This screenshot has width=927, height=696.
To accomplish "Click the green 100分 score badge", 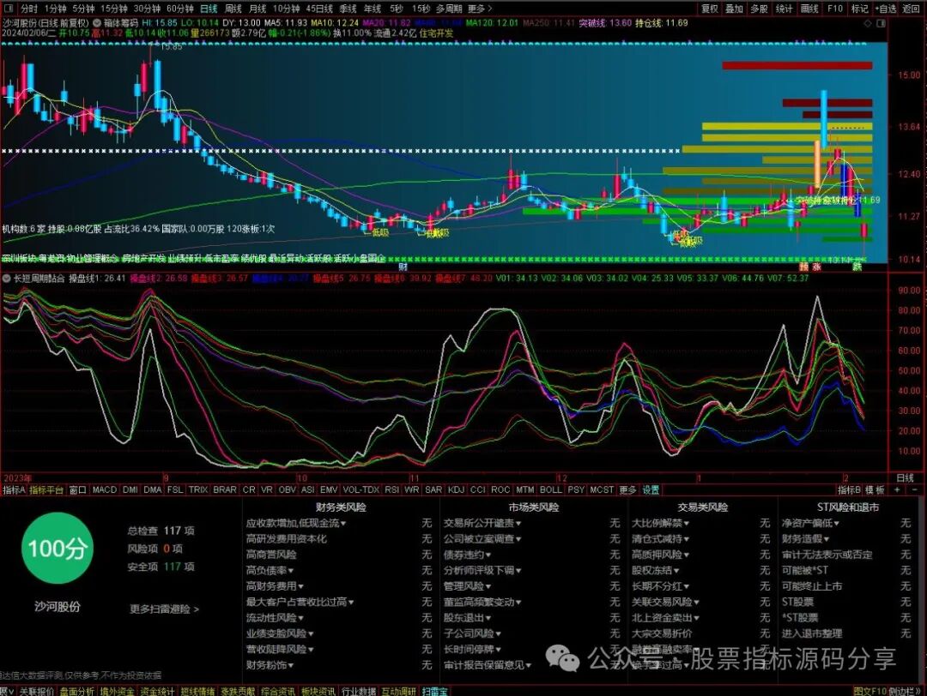I will [57, 549].
